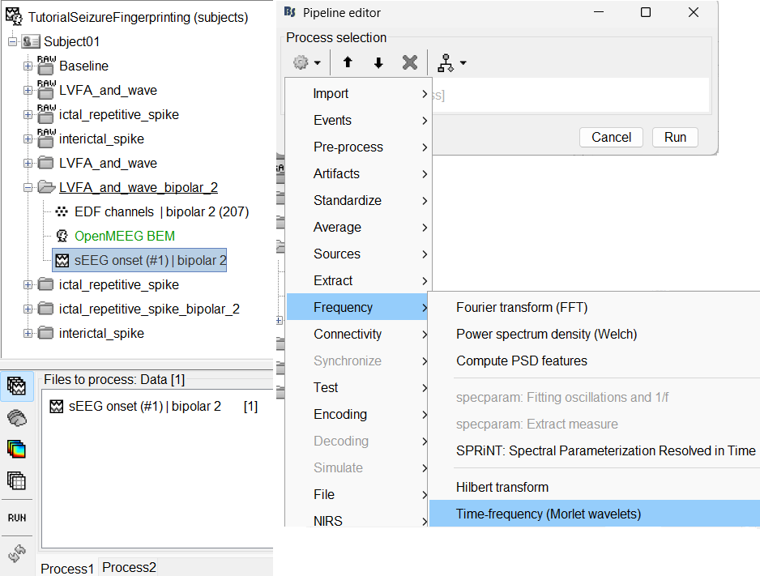Switch to the Process2 tab
760x576 pixels.
coord(129,567)
